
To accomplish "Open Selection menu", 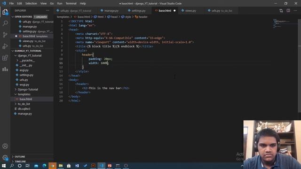I will [31, 3].
